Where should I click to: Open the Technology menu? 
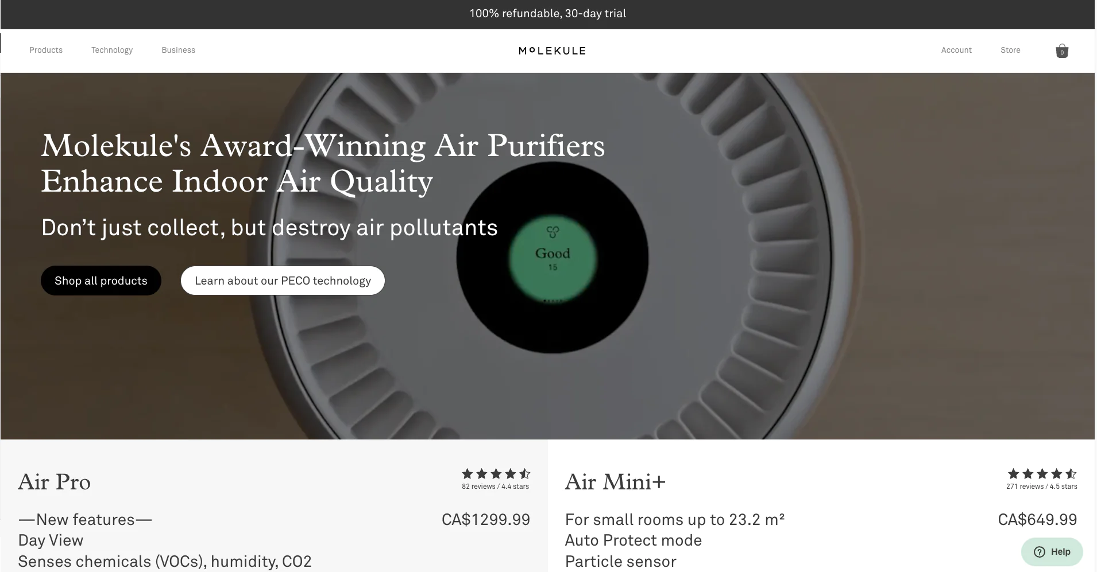pos(112,50)
